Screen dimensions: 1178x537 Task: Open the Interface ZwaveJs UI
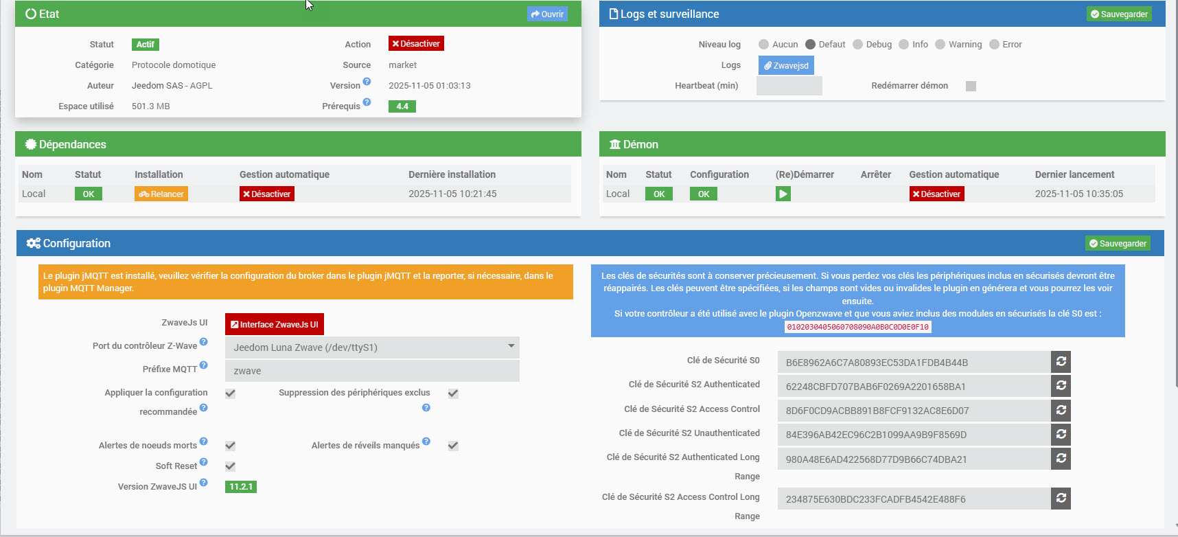[x=275, y=324]
